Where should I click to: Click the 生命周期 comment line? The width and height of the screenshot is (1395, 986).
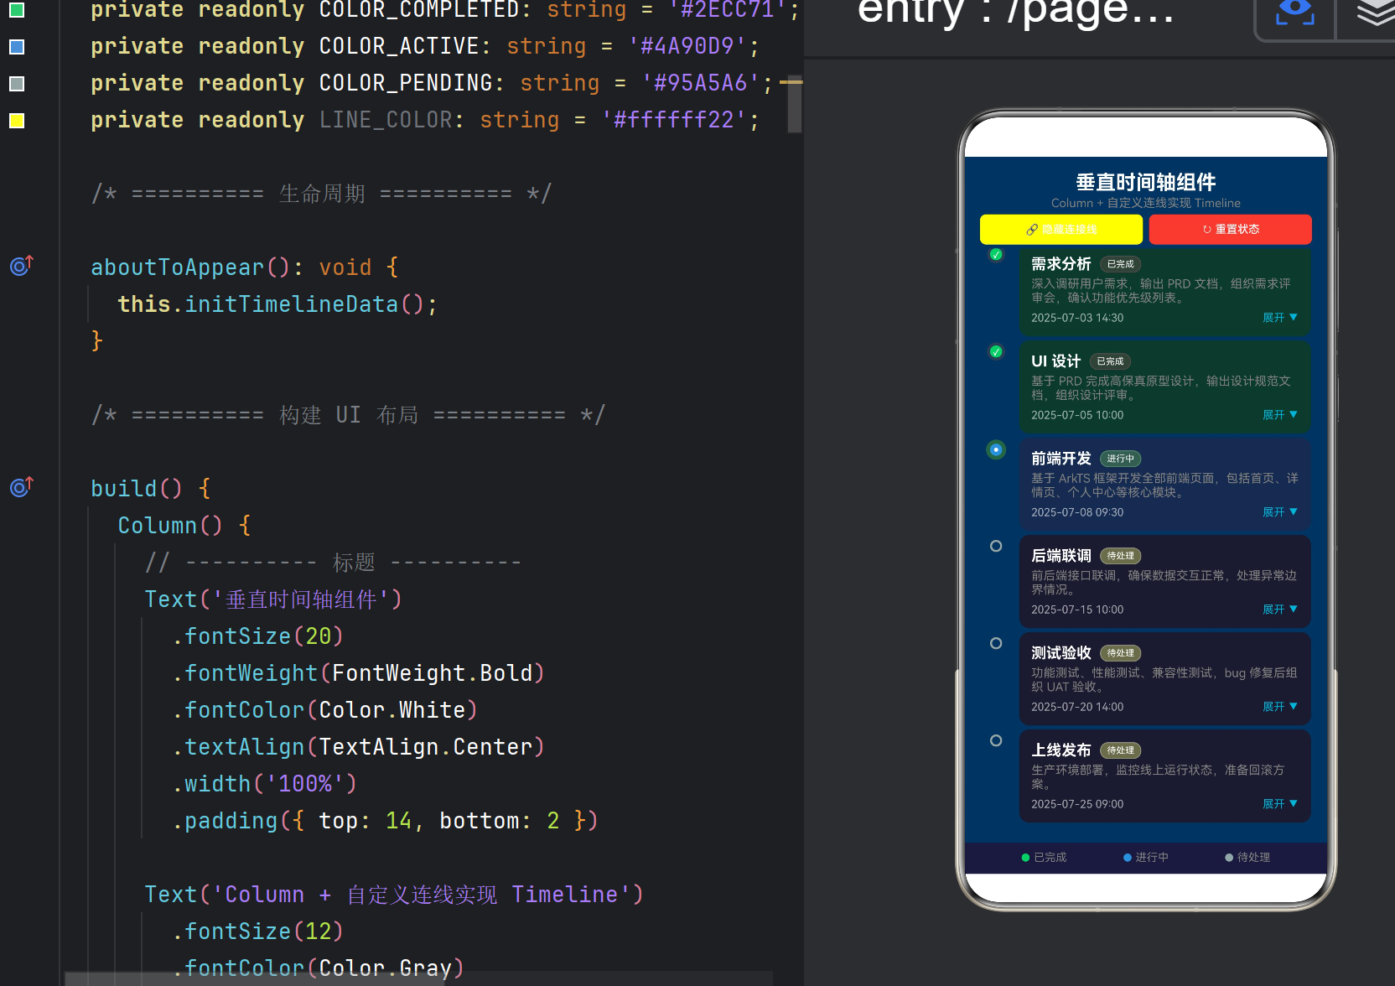point(321,194)
